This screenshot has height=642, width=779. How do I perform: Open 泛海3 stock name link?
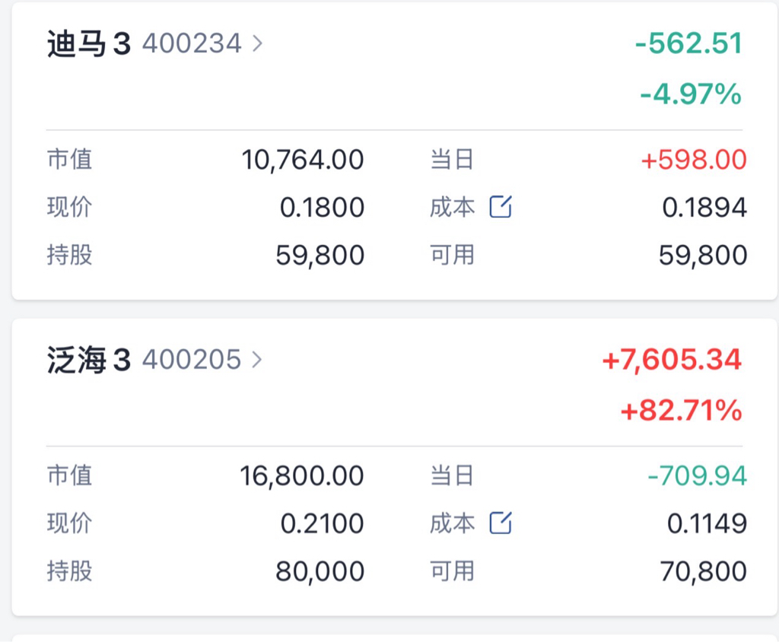click(89, 359)
